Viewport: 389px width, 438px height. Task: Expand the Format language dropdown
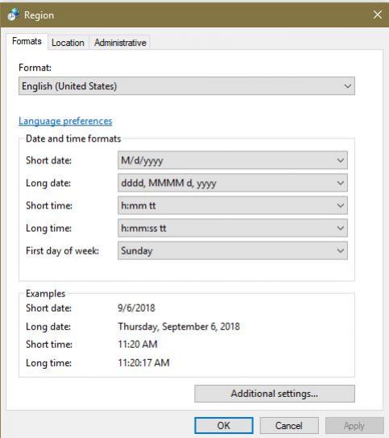187,86
